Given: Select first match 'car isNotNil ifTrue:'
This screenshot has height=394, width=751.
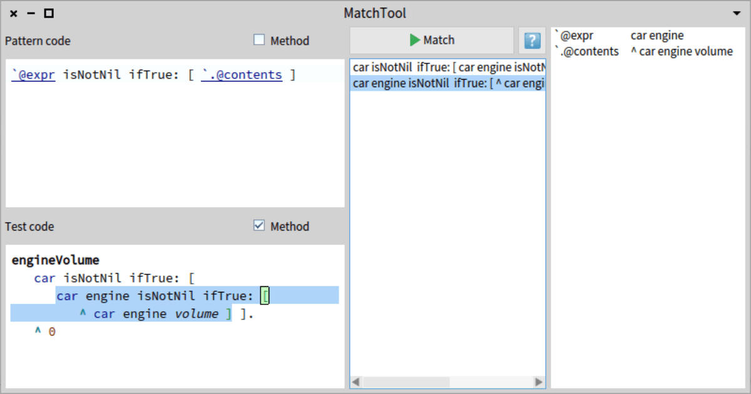Looking at the screenshot, I should point(448,67).
